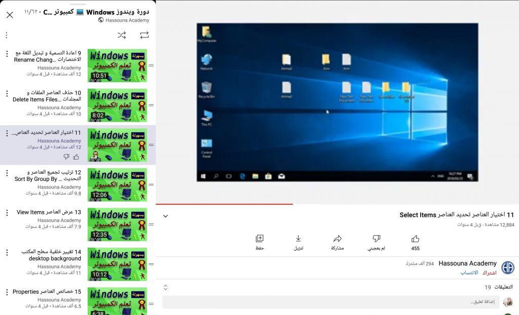Tap the share arrow icon
This screenshot has height=315, width=519.
(x=338, y=239)
